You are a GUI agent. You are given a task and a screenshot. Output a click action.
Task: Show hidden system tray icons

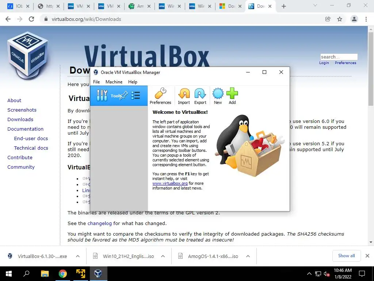tap(309, 274)
